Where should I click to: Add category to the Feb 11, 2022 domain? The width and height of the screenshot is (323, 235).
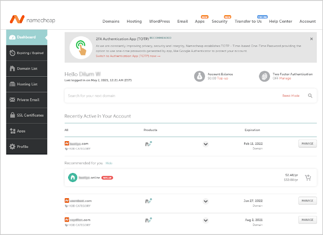78,149
